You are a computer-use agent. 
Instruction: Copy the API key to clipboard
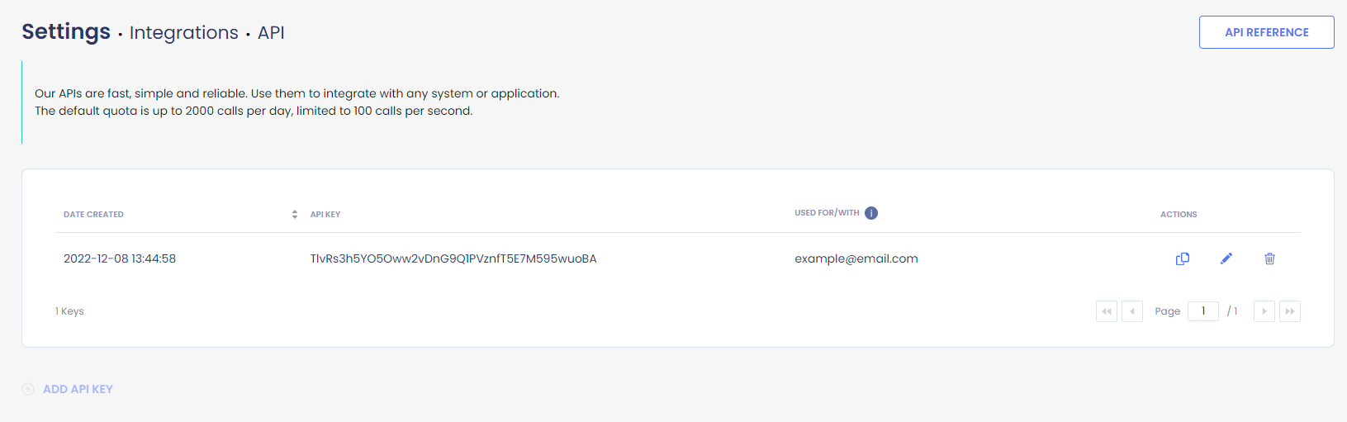coord(1183,258)
